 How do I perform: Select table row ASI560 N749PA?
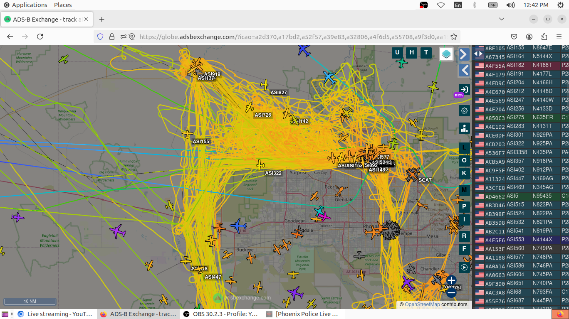[521, 248]
